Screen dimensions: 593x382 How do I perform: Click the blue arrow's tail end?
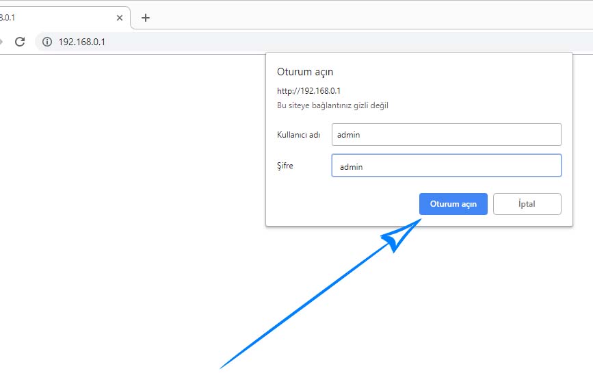click(x=224, y=366)
